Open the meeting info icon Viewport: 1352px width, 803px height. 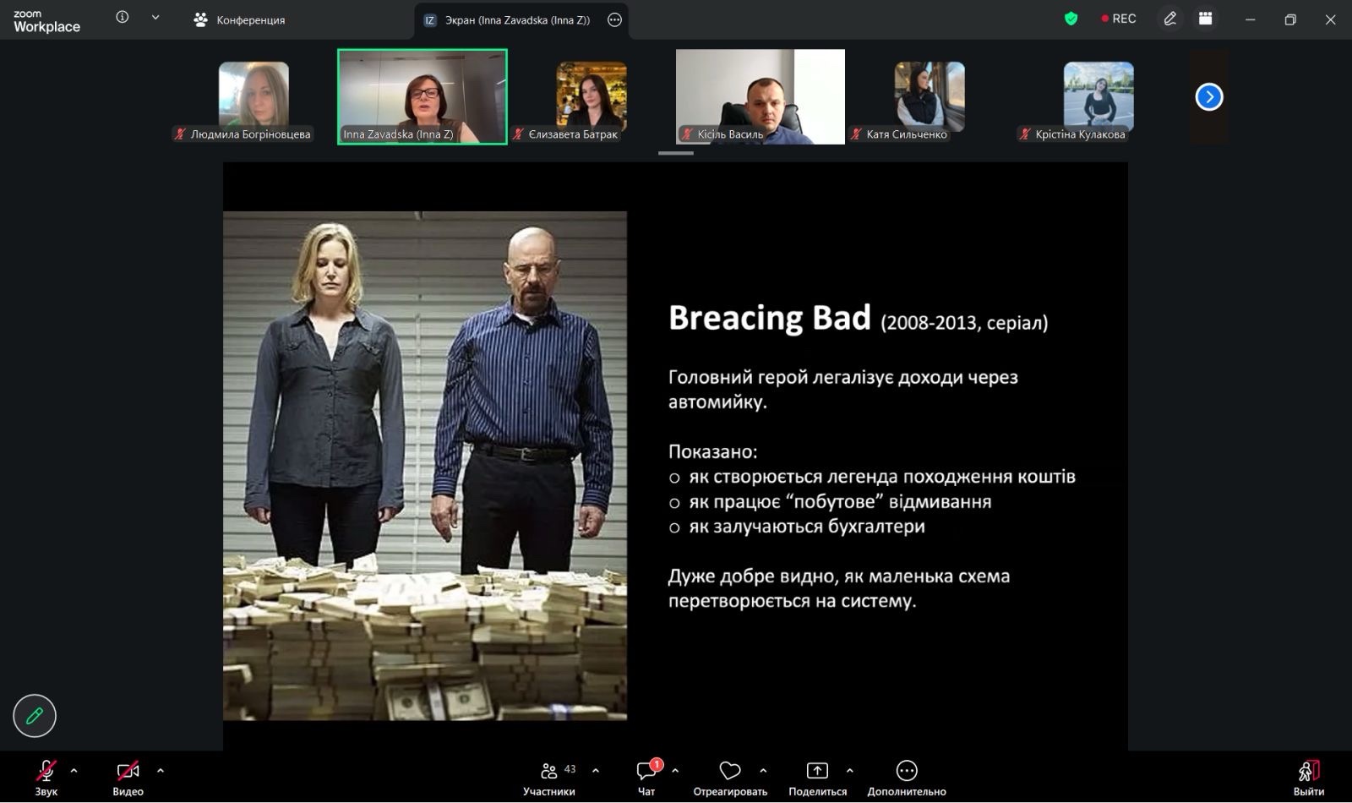click(x=123, y=18)
